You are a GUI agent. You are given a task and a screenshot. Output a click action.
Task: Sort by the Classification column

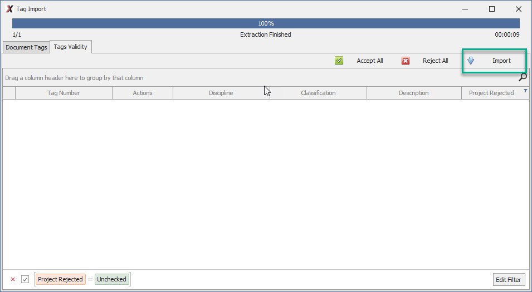(318, 93)
